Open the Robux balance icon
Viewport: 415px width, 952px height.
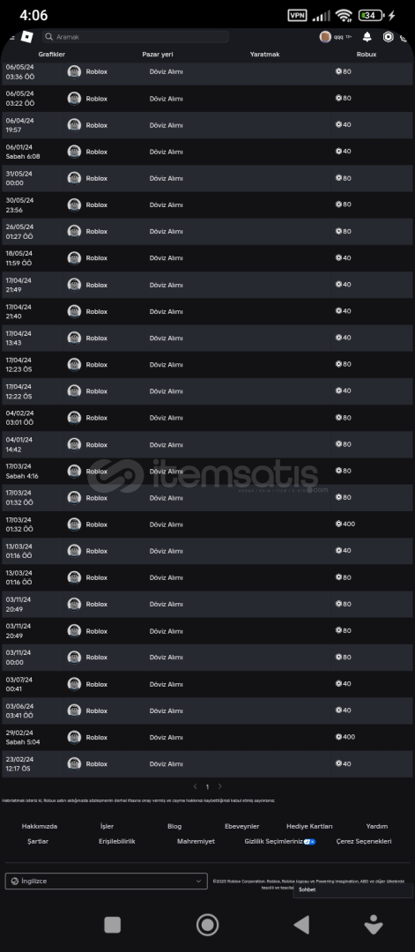[389, 37]
